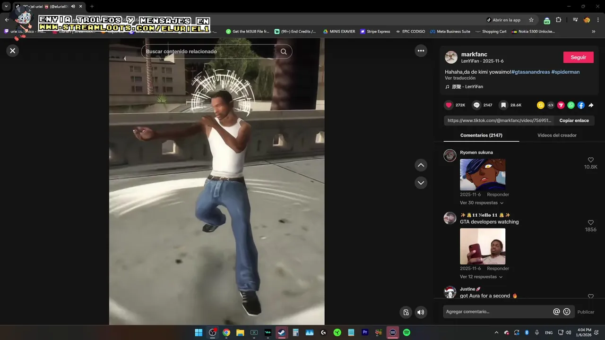The image size is (605, 340).
Task: Click Abrir en la app in address bar
Action: click(503, 20)
